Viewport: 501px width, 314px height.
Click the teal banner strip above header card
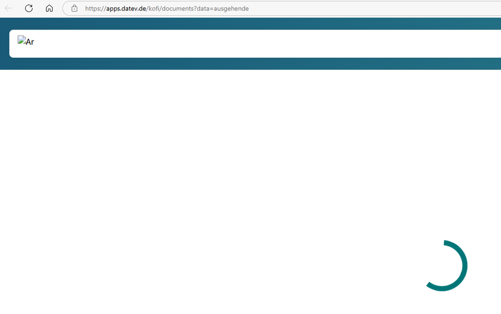(251, 24)
